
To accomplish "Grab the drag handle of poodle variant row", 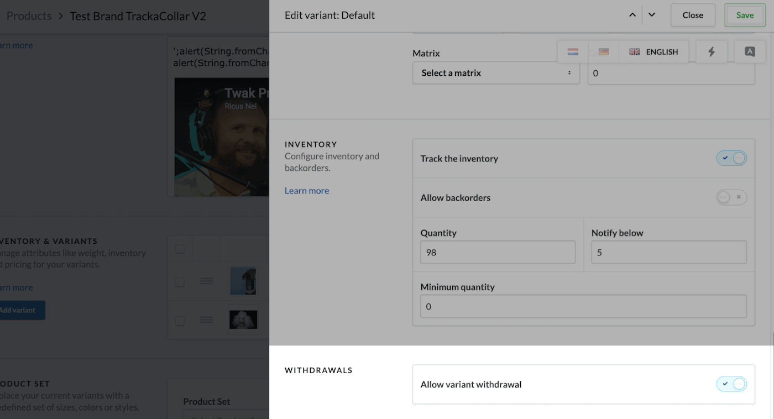I will coord(206,320).
